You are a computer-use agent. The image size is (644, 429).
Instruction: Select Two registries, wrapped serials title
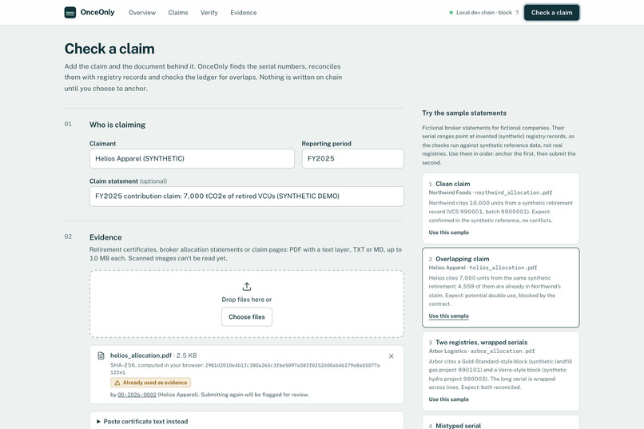pyautogui.click(x=481, y=343)
